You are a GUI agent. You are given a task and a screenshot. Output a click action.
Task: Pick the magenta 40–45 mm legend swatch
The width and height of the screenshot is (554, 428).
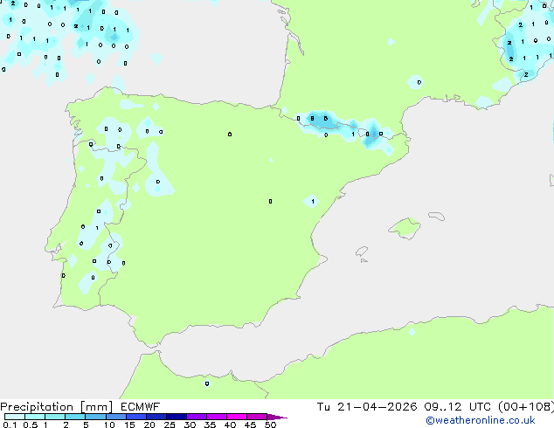237,417
